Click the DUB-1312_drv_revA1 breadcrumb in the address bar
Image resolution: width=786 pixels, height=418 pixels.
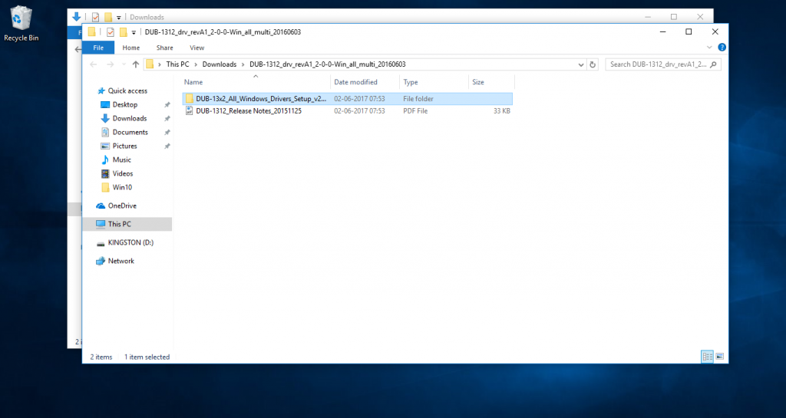click(327, 64)
